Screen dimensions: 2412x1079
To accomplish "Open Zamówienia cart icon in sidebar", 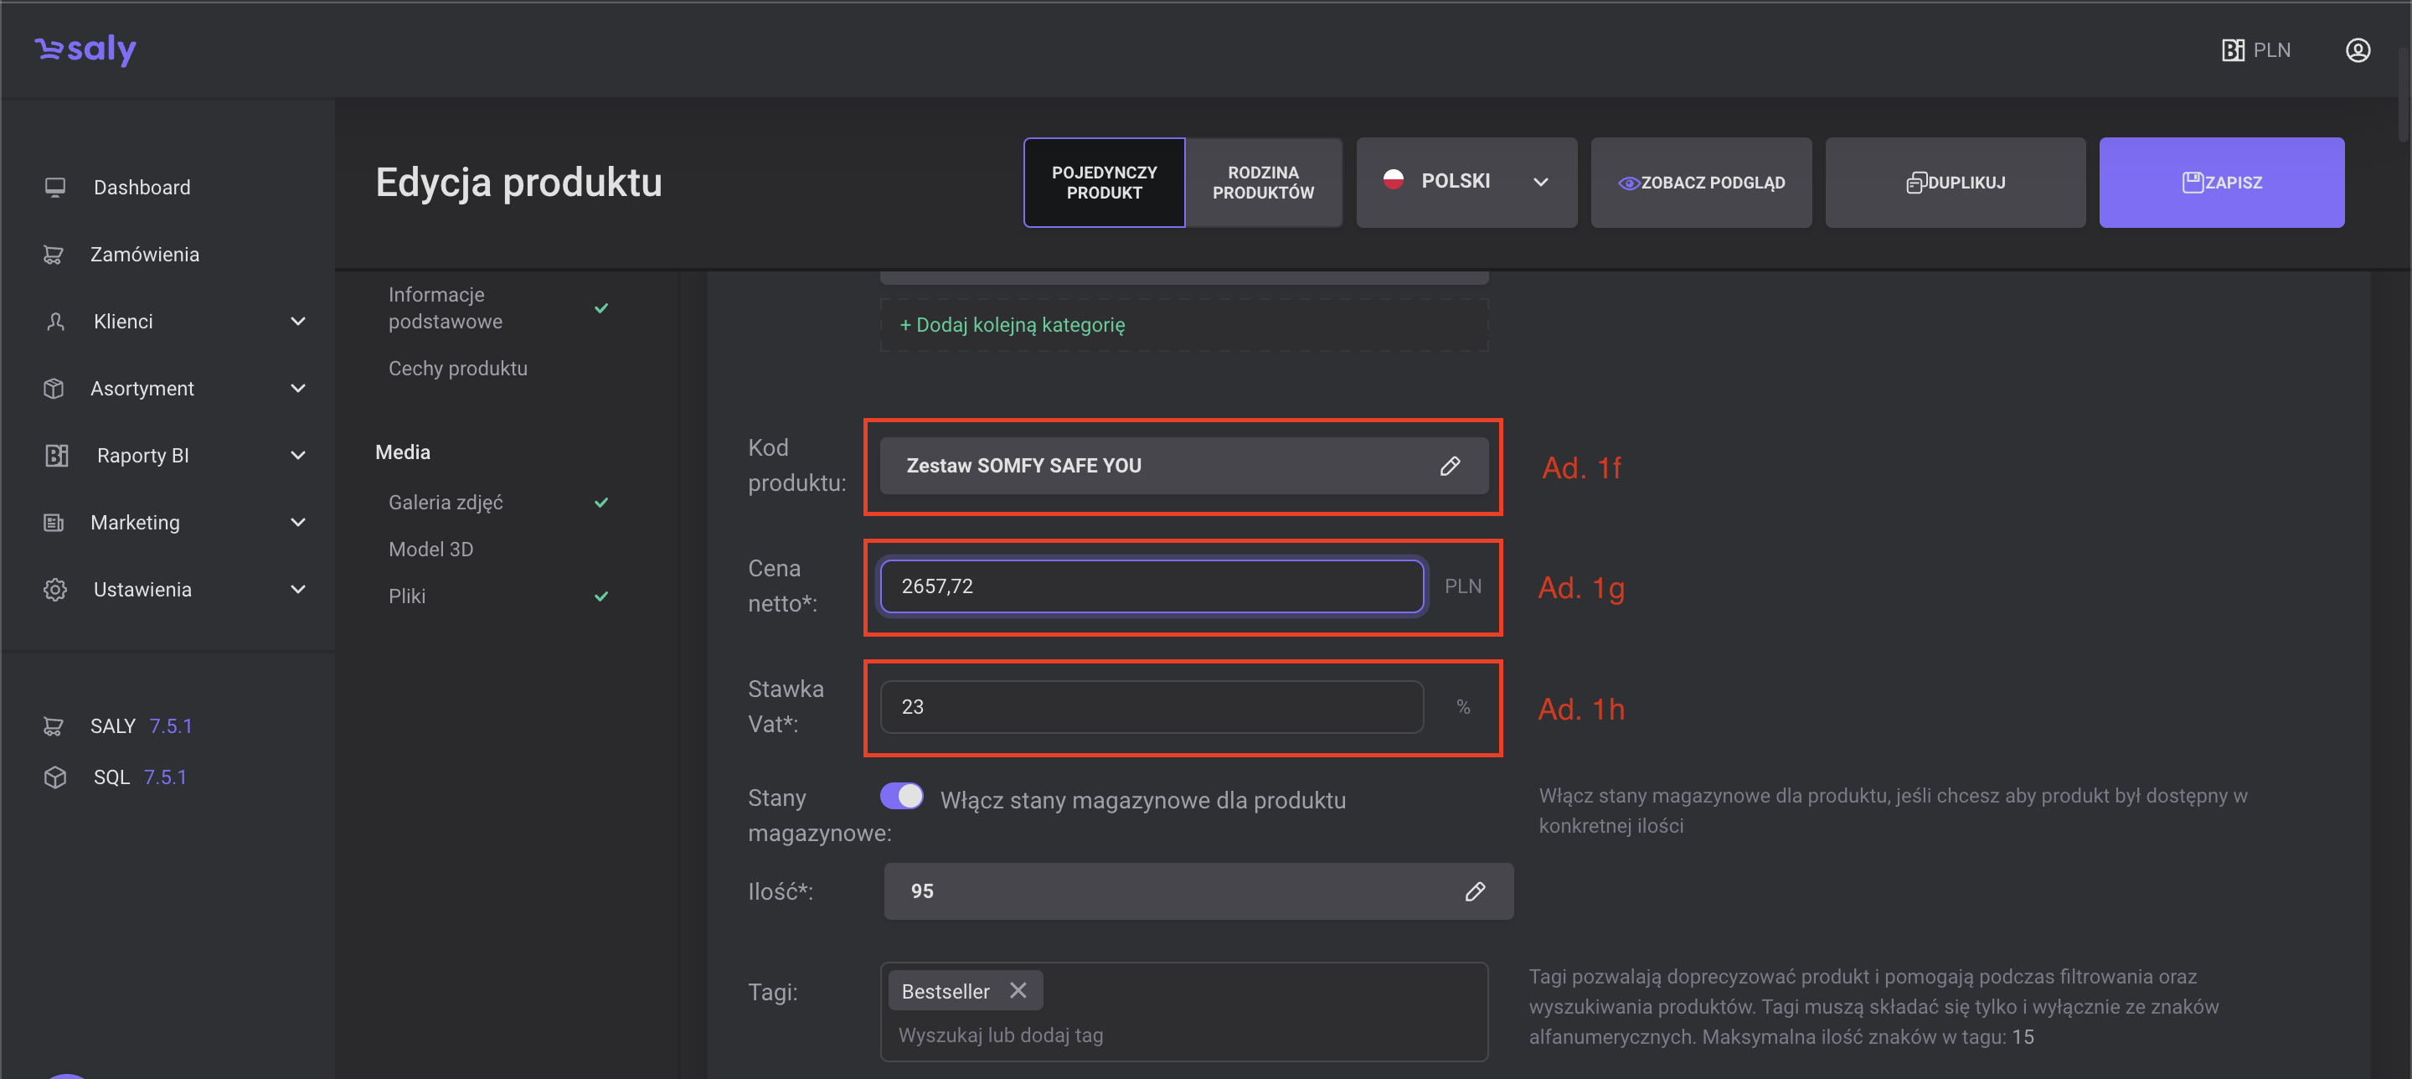I will pyautogui.click(x=54, y=255).
